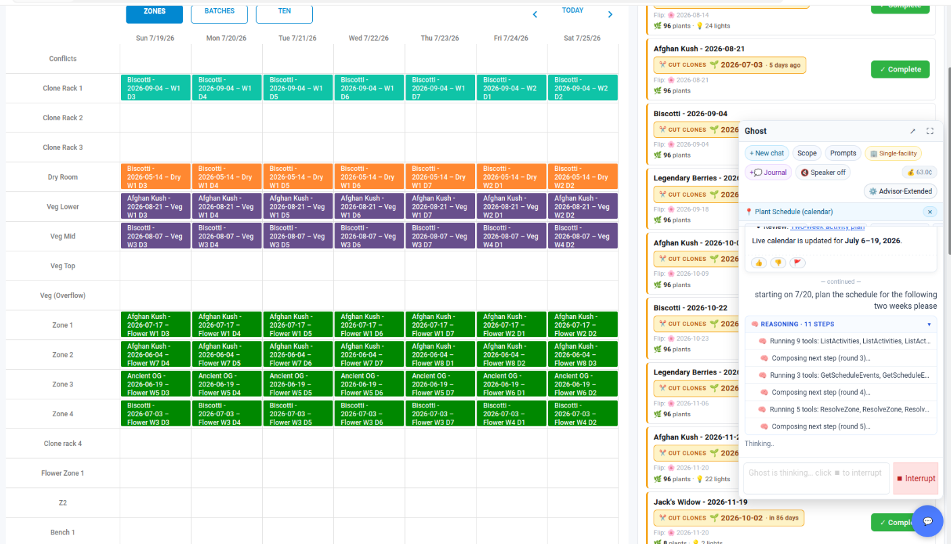Click the Ghost panel title
The height and width of the screenshot is (544, 951).
coord(756,131)
